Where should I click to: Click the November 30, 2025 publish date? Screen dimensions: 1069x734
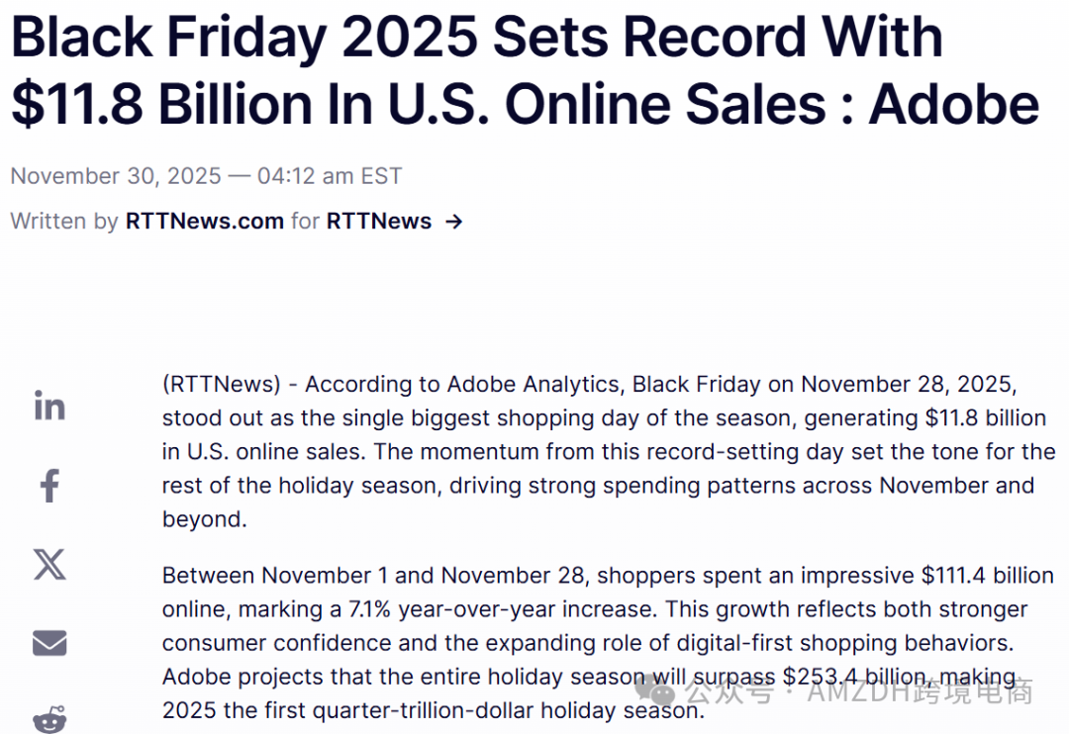pos(116,176)
